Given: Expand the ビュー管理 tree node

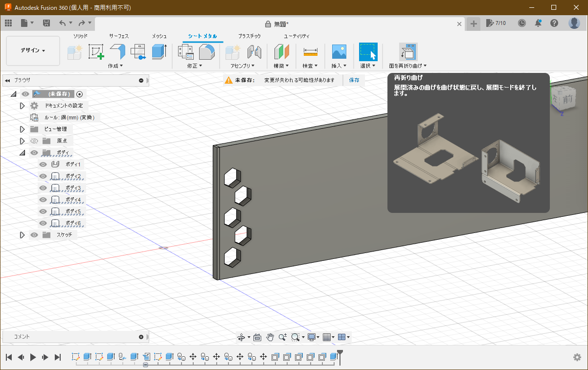Looking at the screenshot, I should tap(22, 129).
